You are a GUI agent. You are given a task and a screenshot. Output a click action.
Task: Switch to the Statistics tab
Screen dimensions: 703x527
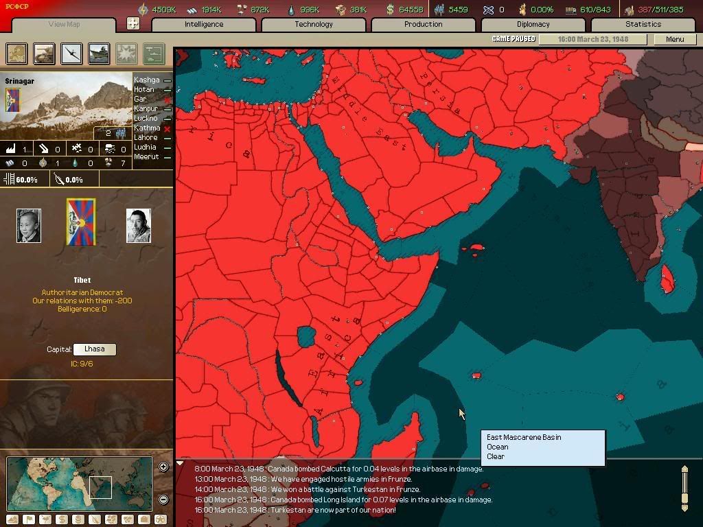[x=643, y=24]
